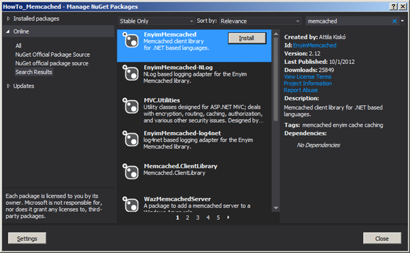Screen dimensions: 410x253
Task: Click the Version 2.12 text
Action: coord(302,54)
